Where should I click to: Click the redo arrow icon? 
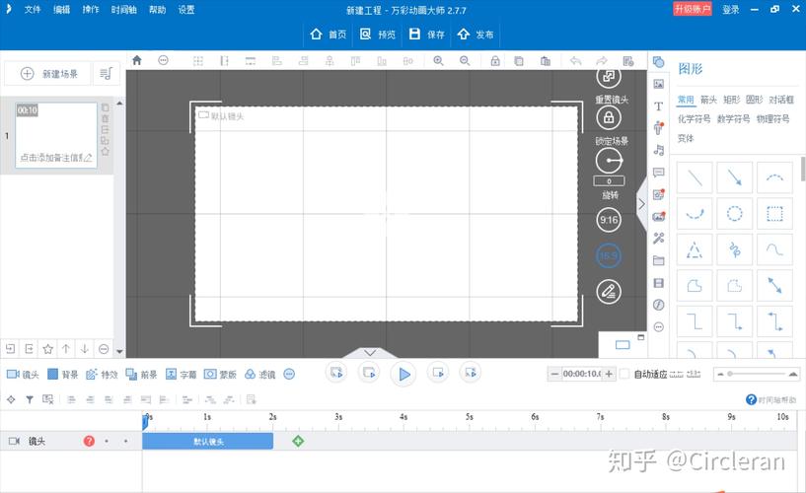602,60
